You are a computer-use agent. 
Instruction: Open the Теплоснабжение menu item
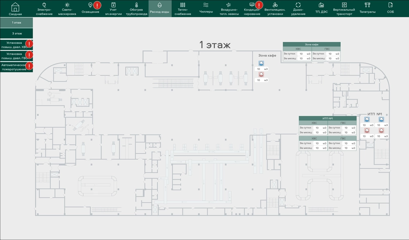[x=182, y=9]
